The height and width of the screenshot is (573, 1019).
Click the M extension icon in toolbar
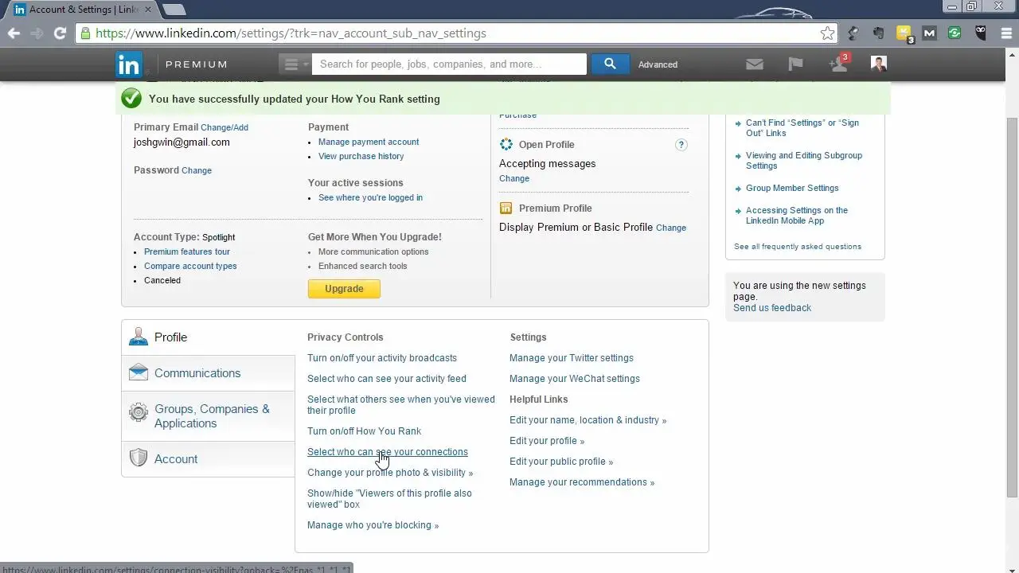tap(929, 33)
